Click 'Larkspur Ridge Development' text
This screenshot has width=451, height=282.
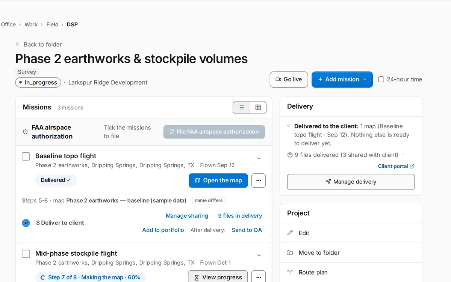click(108, 82)
